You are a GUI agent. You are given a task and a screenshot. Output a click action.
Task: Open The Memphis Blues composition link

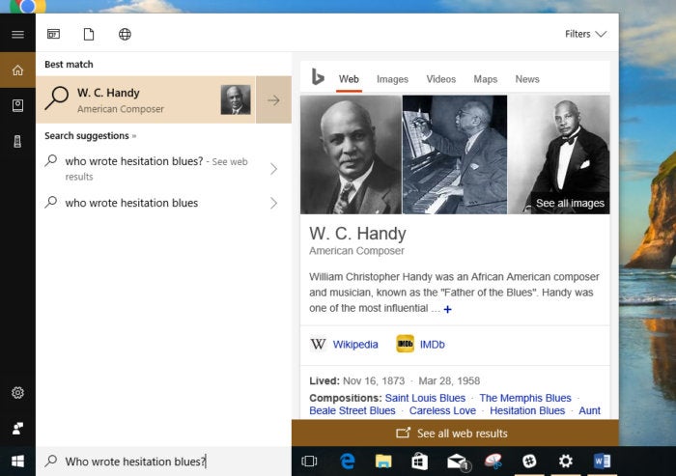coord(525,398)
